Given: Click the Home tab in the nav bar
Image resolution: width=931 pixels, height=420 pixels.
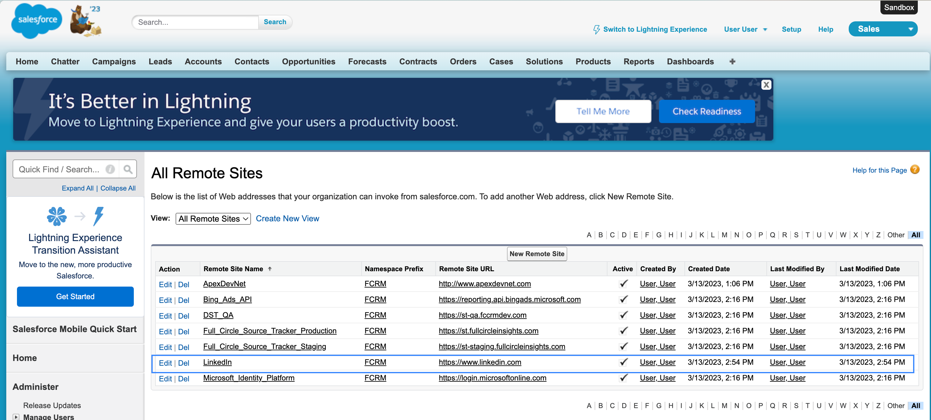Looking at the screenshot, I should 27,62.
